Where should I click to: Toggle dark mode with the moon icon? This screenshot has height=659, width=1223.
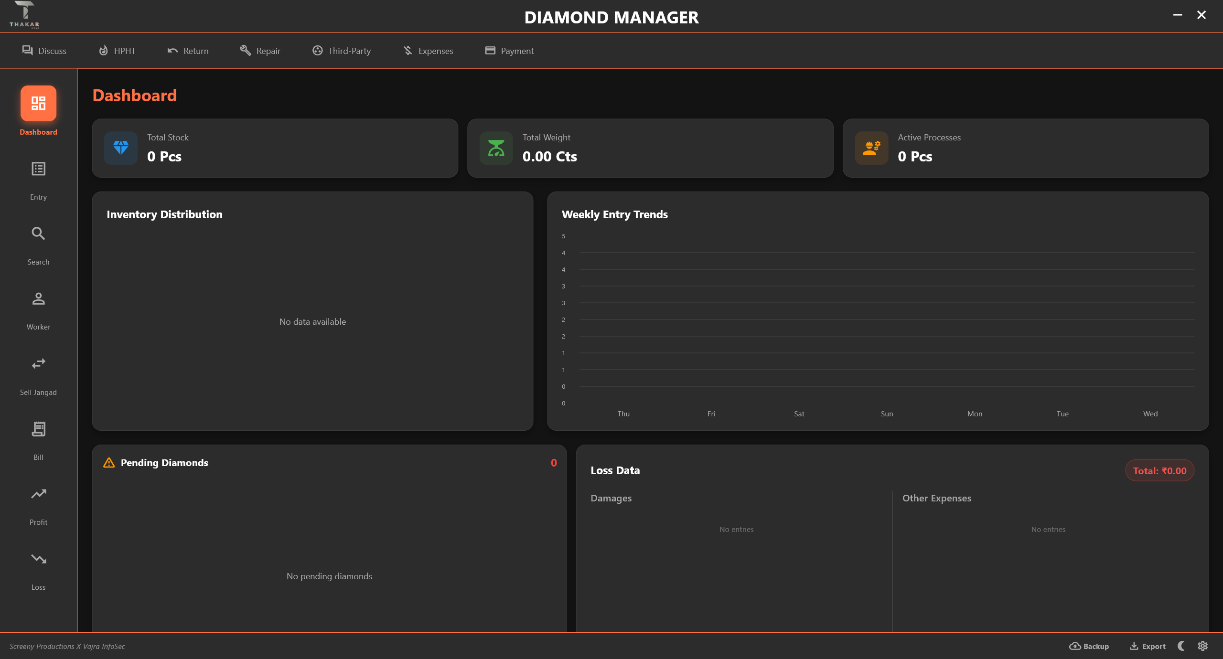tap(1182, 646)
